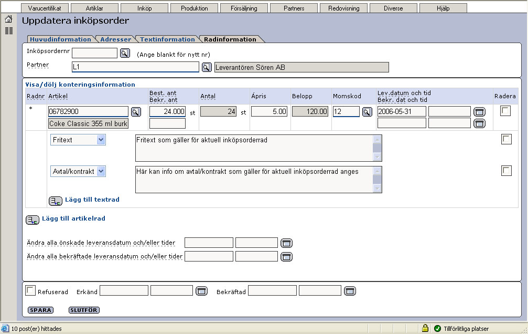Image resolution: width=528 pixels, height=334 pixels.
Task: Go to the home page icon
Action: pos(9,19)
